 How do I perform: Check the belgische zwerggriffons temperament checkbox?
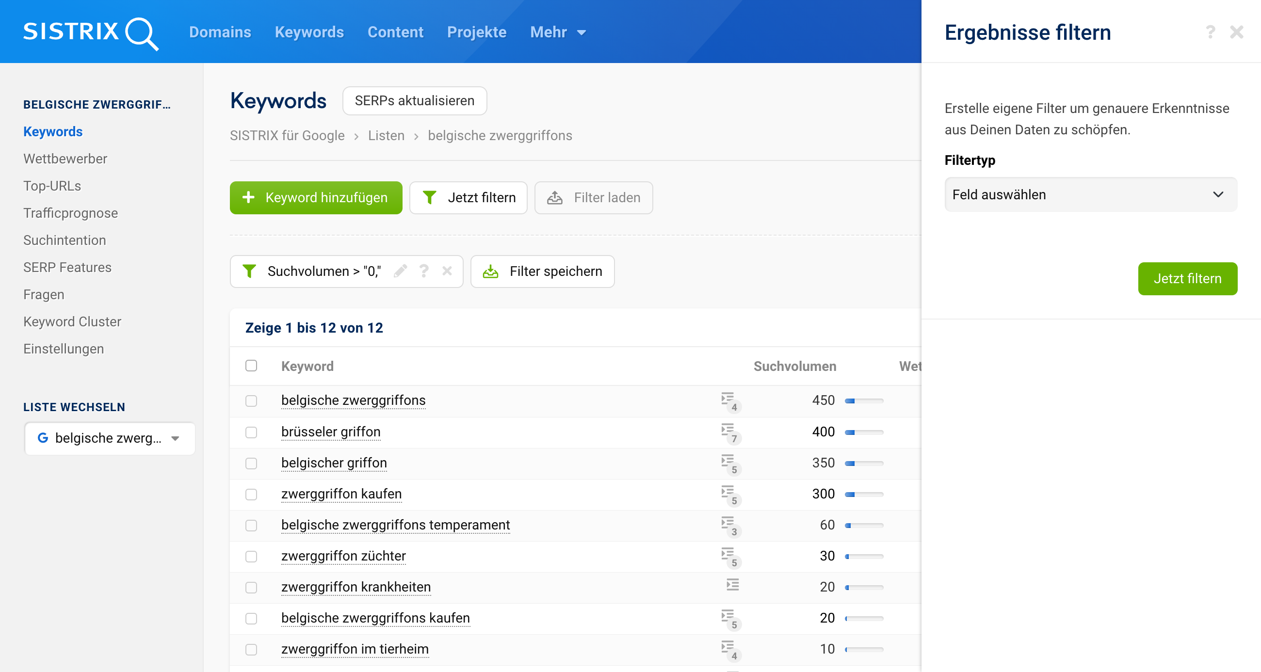tap(251, 525)
